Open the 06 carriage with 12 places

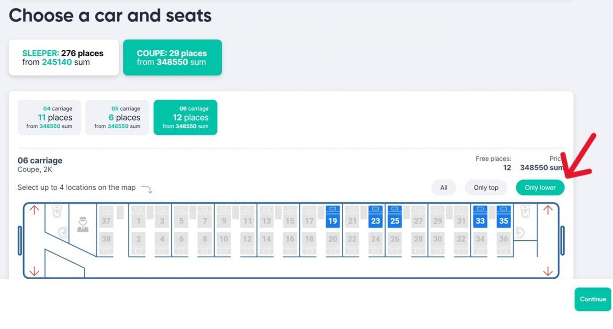pos(185,117)
